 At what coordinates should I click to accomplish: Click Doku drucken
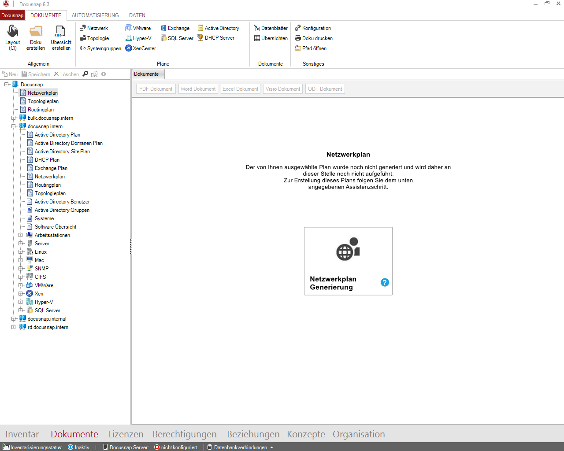314,38
